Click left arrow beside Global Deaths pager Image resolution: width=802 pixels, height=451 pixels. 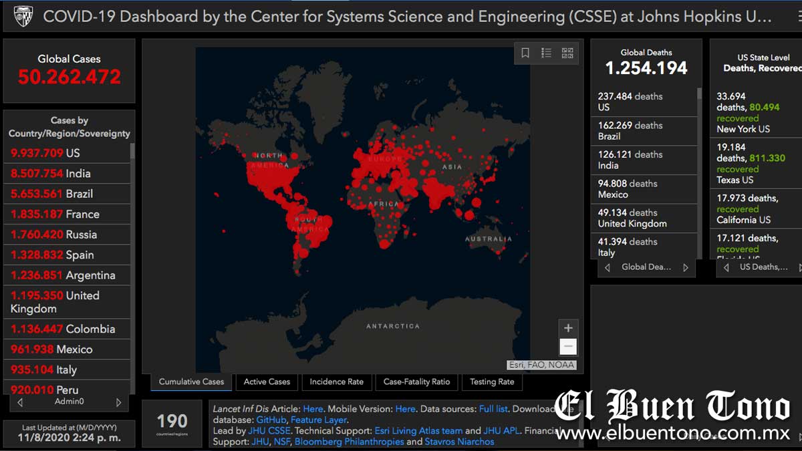coord(608,267)
